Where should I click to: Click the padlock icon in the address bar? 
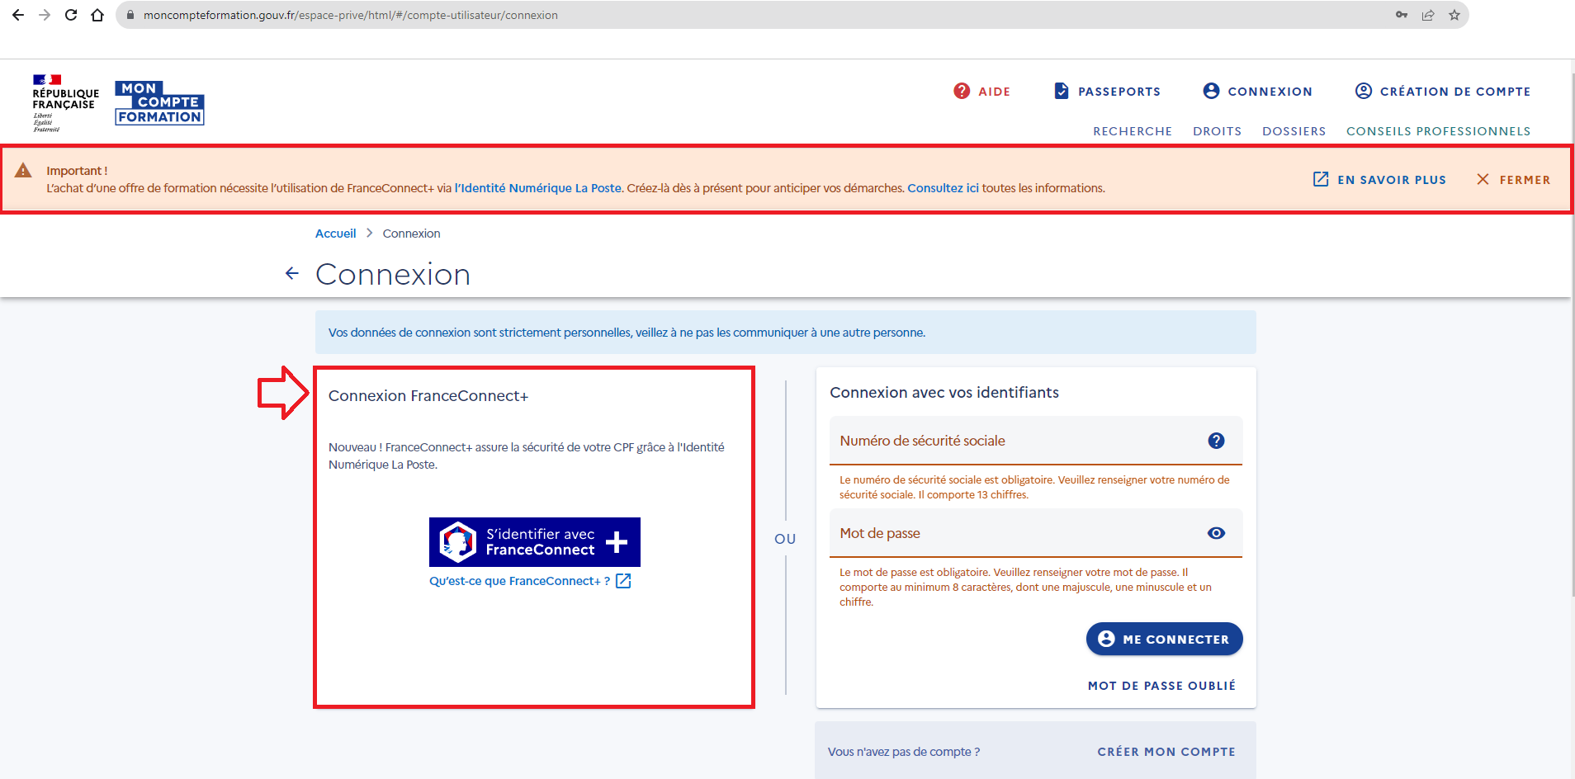click(x=130, y=15)
